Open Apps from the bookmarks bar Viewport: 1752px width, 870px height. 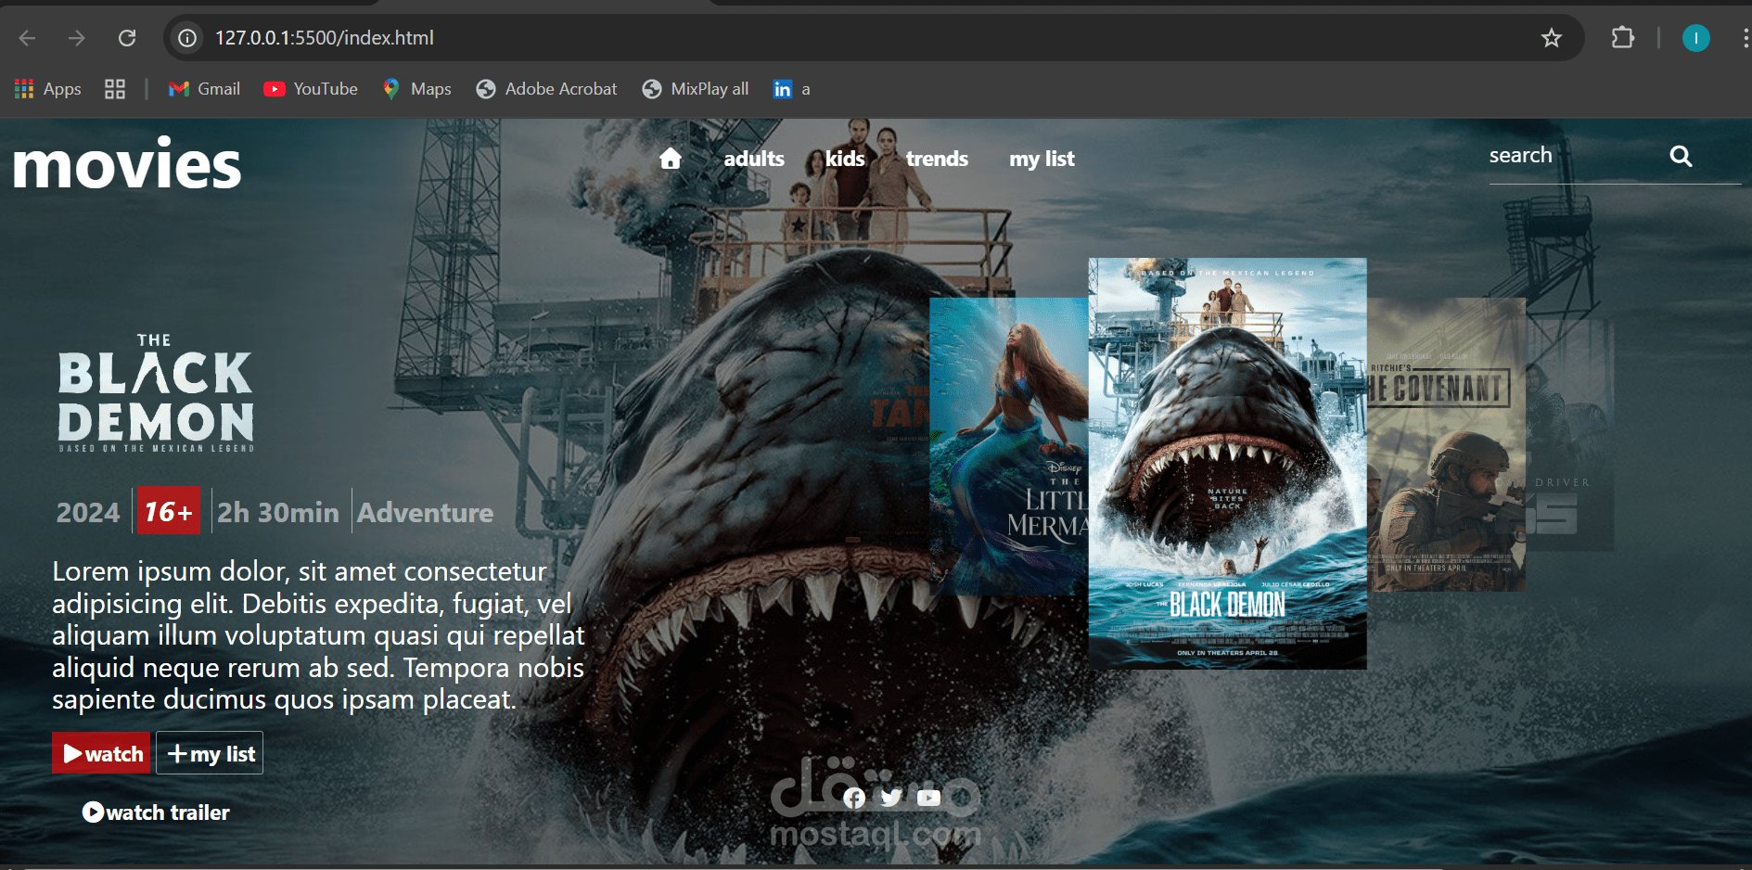coord(48,89)
